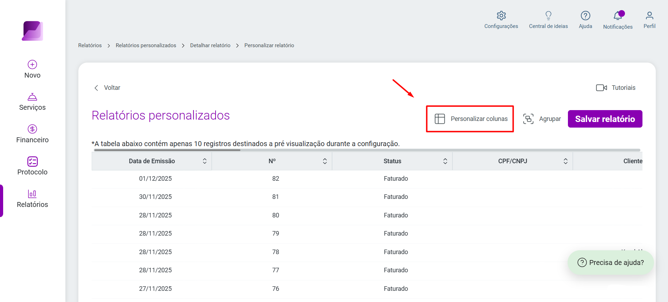Image resolution: width=668 pixels, height=302 pixels.
Task: Open Protocolo checklist icon in sidebar
Action: point(33,161)
